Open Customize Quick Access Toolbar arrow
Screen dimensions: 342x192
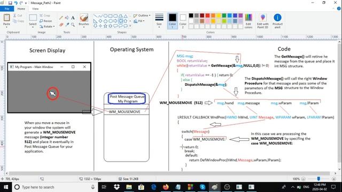[26, 3]
